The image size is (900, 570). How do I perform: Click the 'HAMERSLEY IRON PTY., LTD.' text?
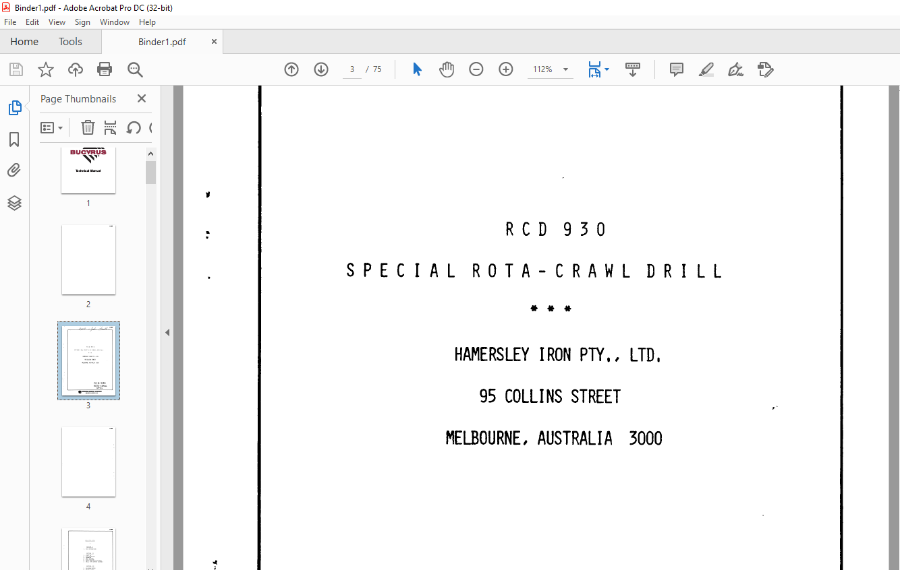(x=557, y=355)
